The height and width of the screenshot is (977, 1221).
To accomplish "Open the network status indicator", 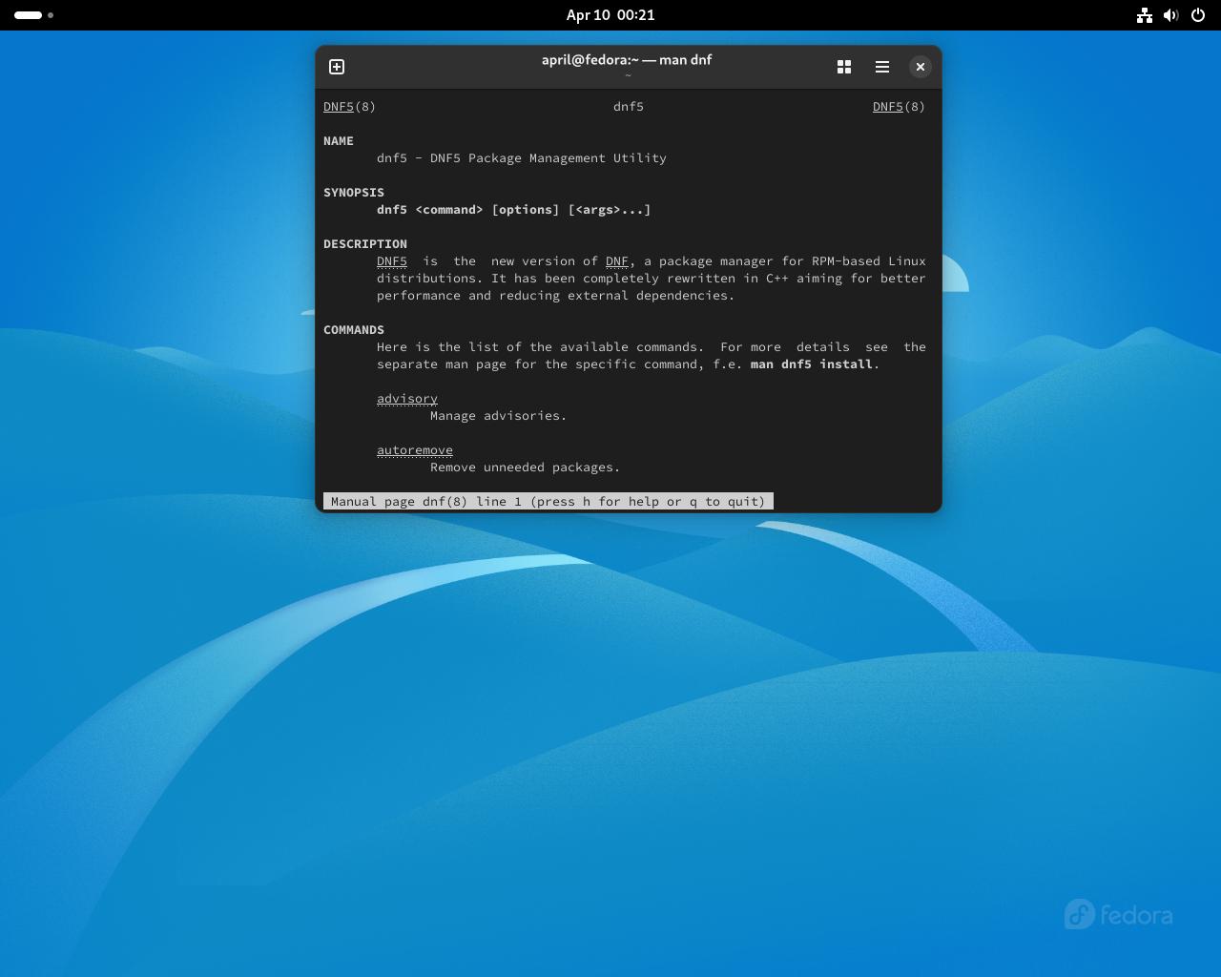I will 1145,15.
